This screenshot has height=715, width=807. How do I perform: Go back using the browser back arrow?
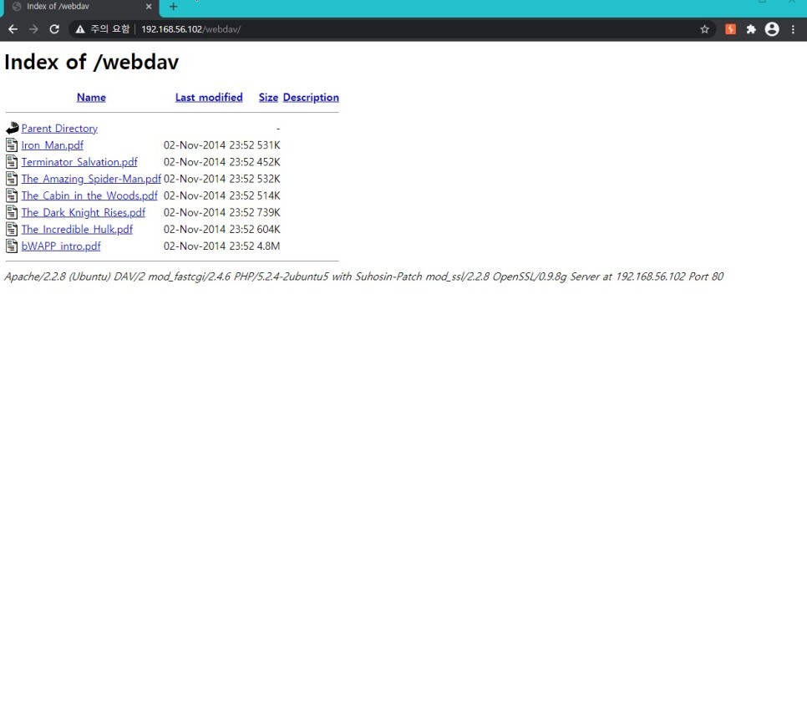13,29
